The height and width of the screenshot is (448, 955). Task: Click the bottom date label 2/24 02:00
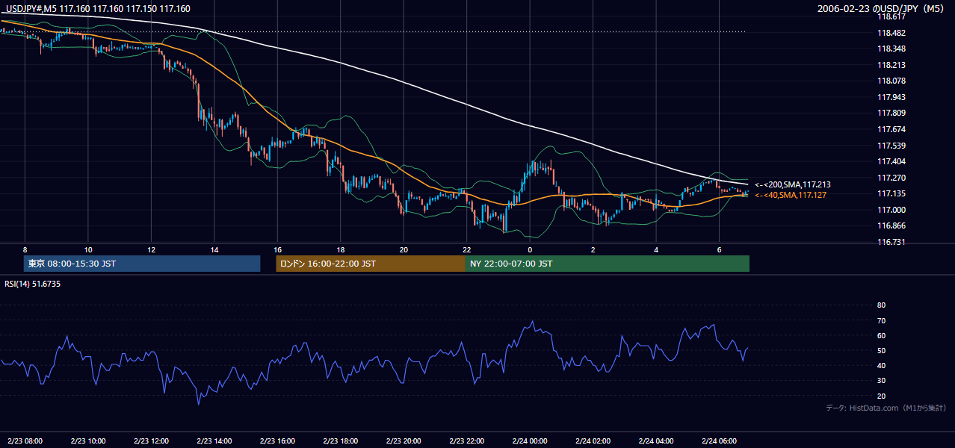593,441
